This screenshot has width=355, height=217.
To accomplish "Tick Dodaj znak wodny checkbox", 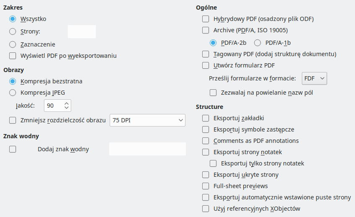I will point(13,149).
